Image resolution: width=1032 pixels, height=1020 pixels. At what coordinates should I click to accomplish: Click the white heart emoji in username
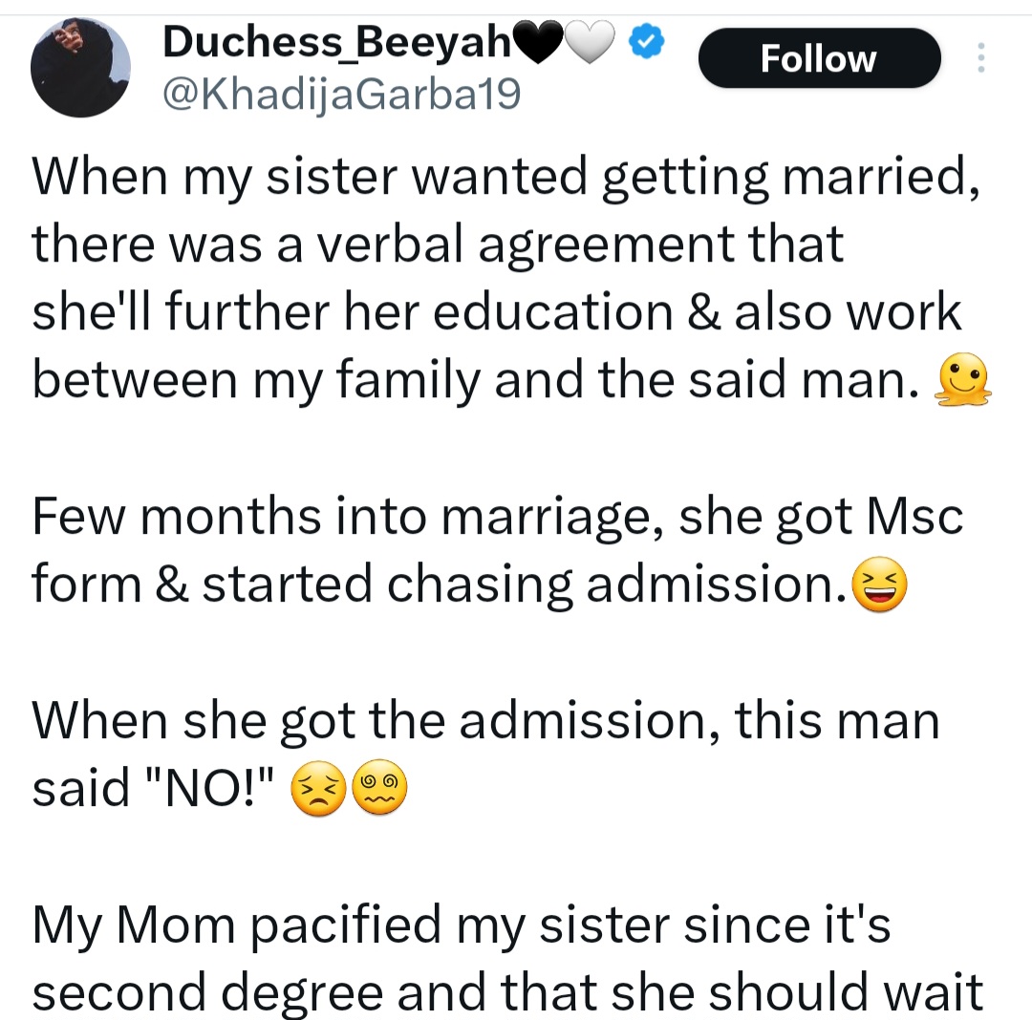coord(591,42)
